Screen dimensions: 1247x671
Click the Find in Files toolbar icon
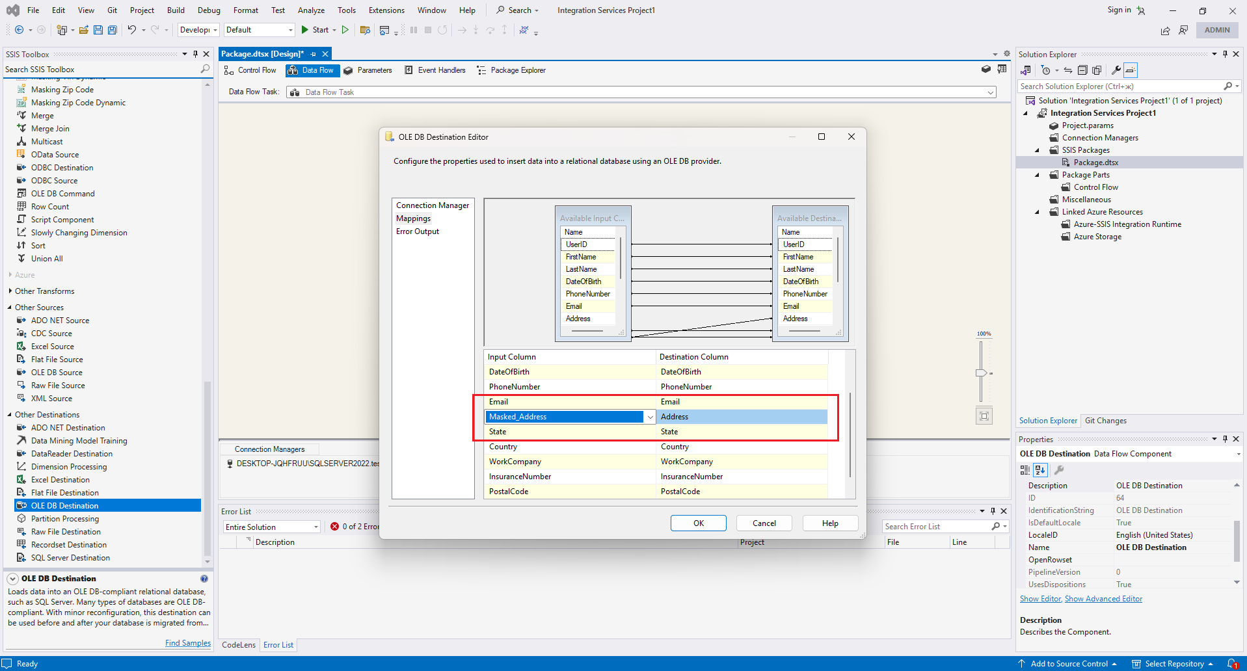click(365, 30)
